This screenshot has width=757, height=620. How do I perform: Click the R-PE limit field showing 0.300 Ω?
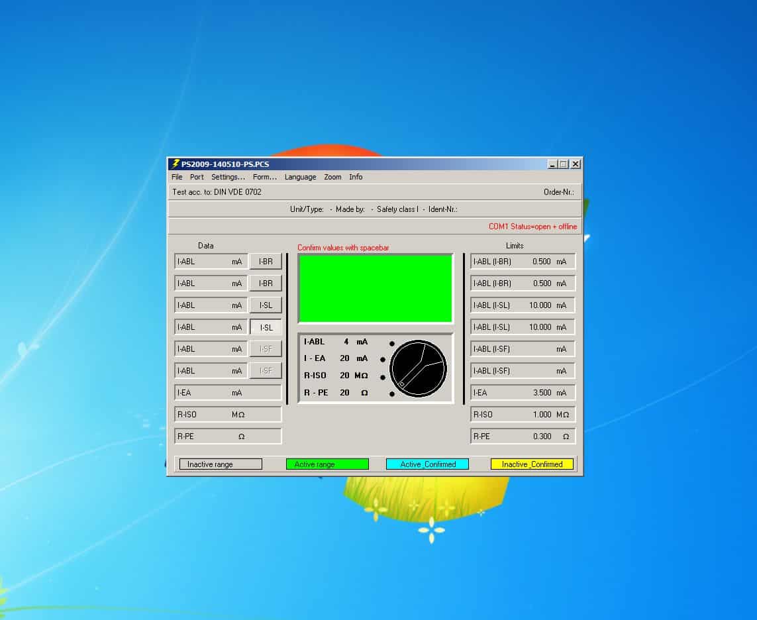pyautogui.click(x=523, y=436)
